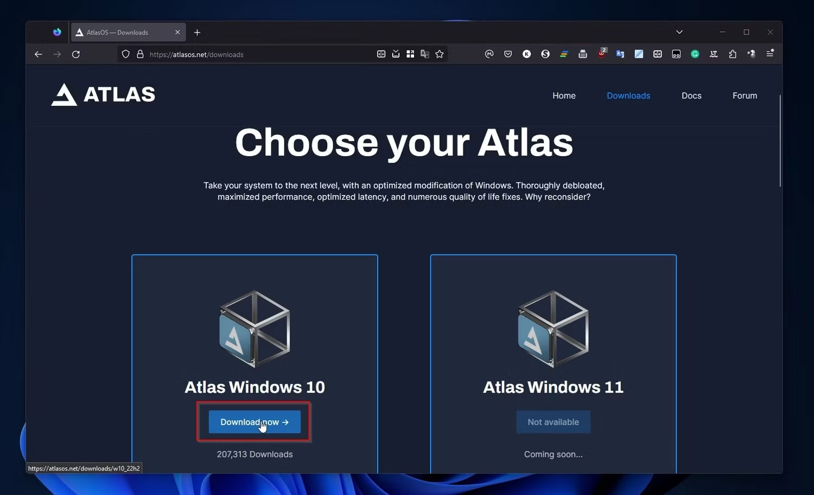Click the grid squares icon in address bar
814x495 pixels.
(x=410, y=54)
